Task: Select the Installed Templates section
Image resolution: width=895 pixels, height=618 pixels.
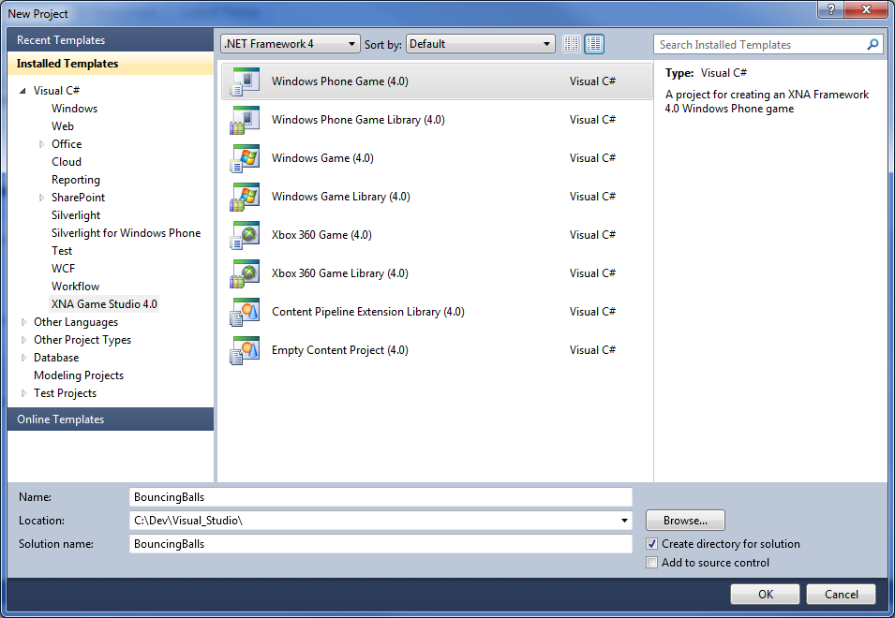Action: [111, 64]
